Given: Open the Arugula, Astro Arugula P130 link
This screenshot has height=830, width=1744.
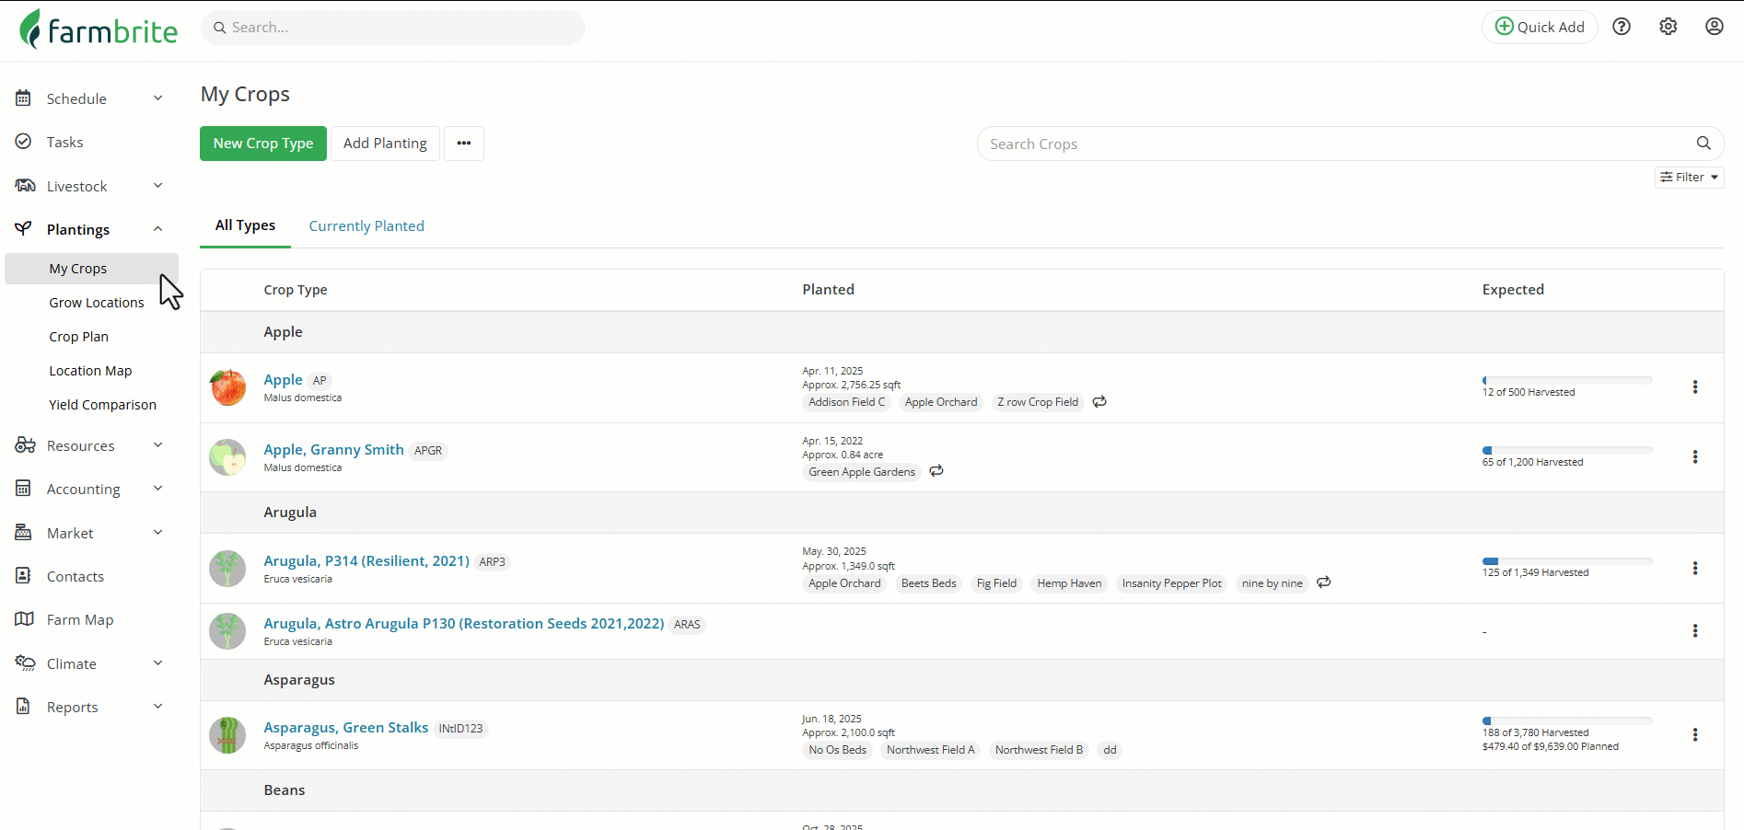Looking at the screenshot, I should pos(464,624).
